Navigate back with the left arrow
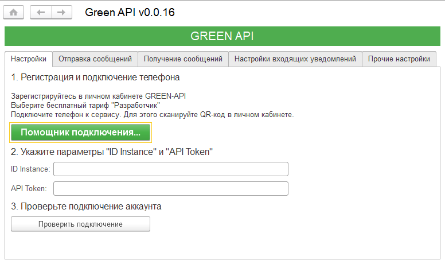The height and width of the screenshot is (264, 445). 41,12
